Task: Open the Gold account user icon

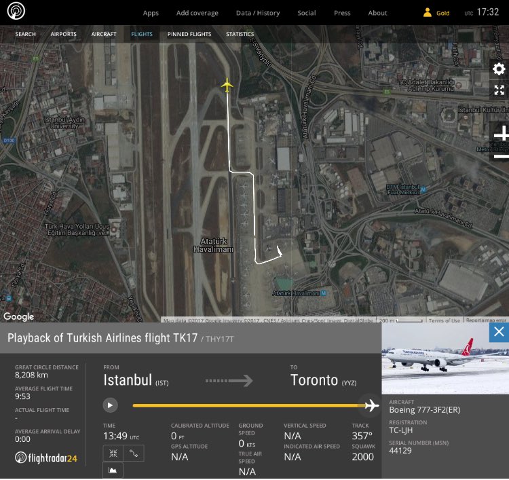Action: [x=428, y=13]
